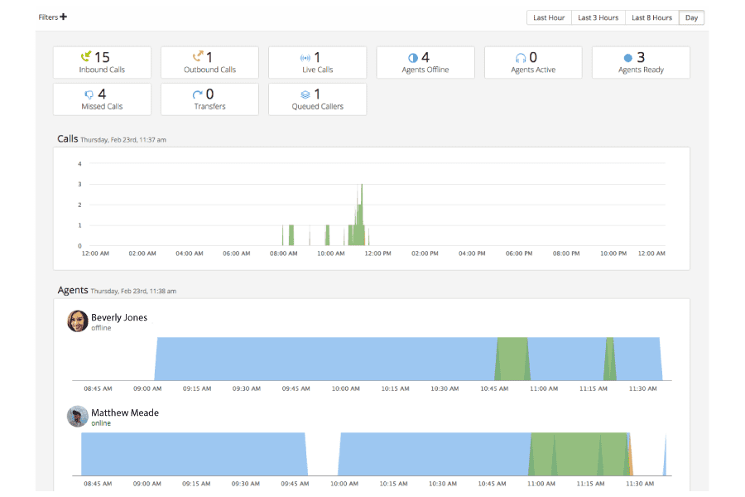Image resolution: width=745 pixels, height=497 pixels.
Task: Open Matthew Meade avatar photo
Action: point(78,417)
